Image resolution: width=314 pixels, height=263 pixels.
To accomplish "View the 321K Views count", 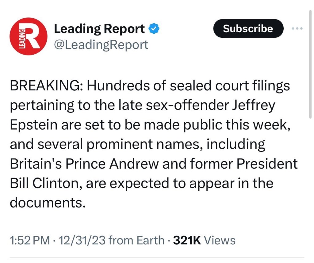I will click(x=204, y=240).
